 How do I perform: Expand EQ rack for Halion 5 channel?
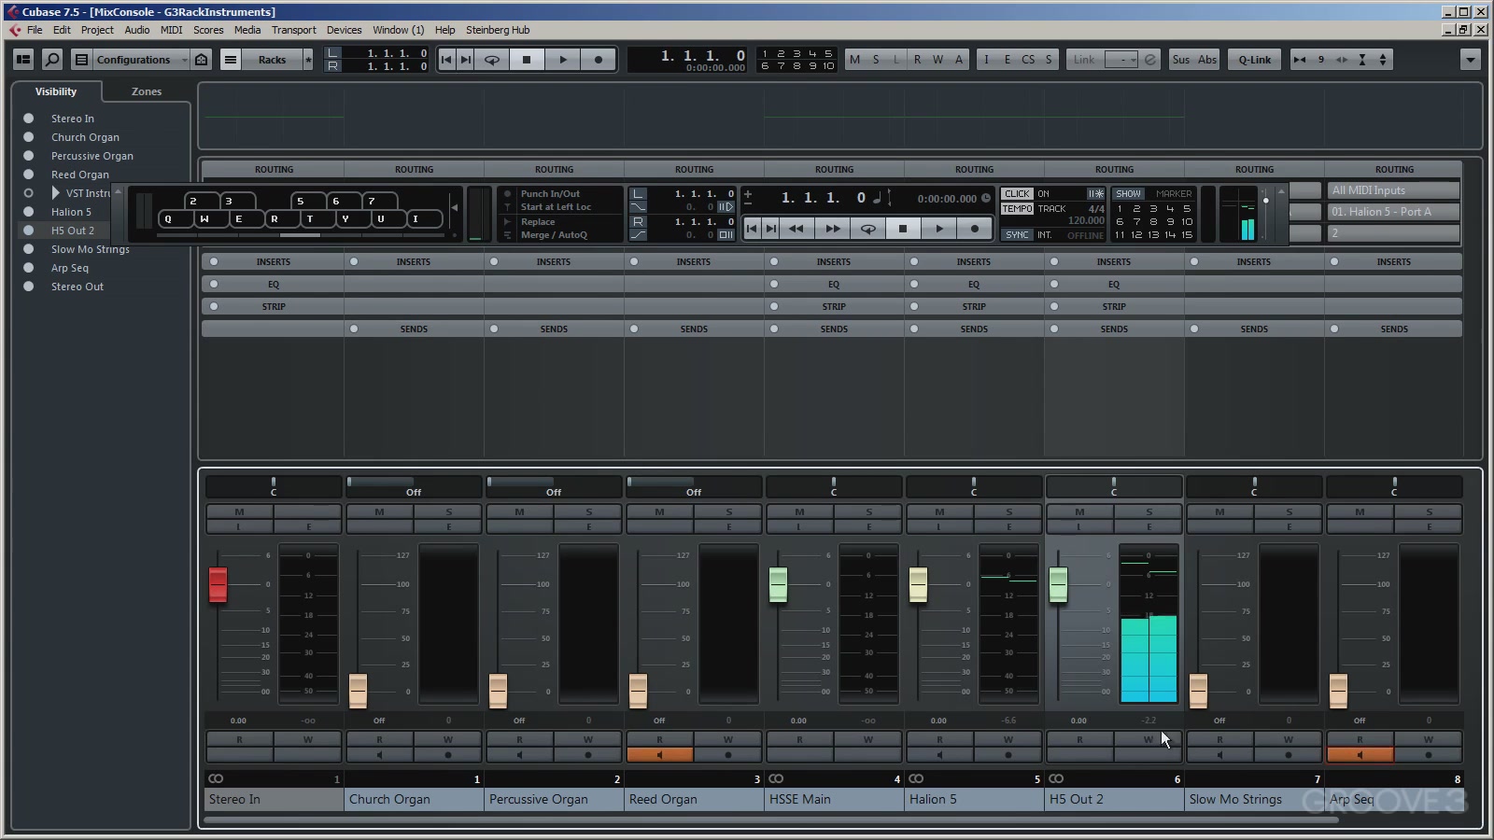[974, 285]
